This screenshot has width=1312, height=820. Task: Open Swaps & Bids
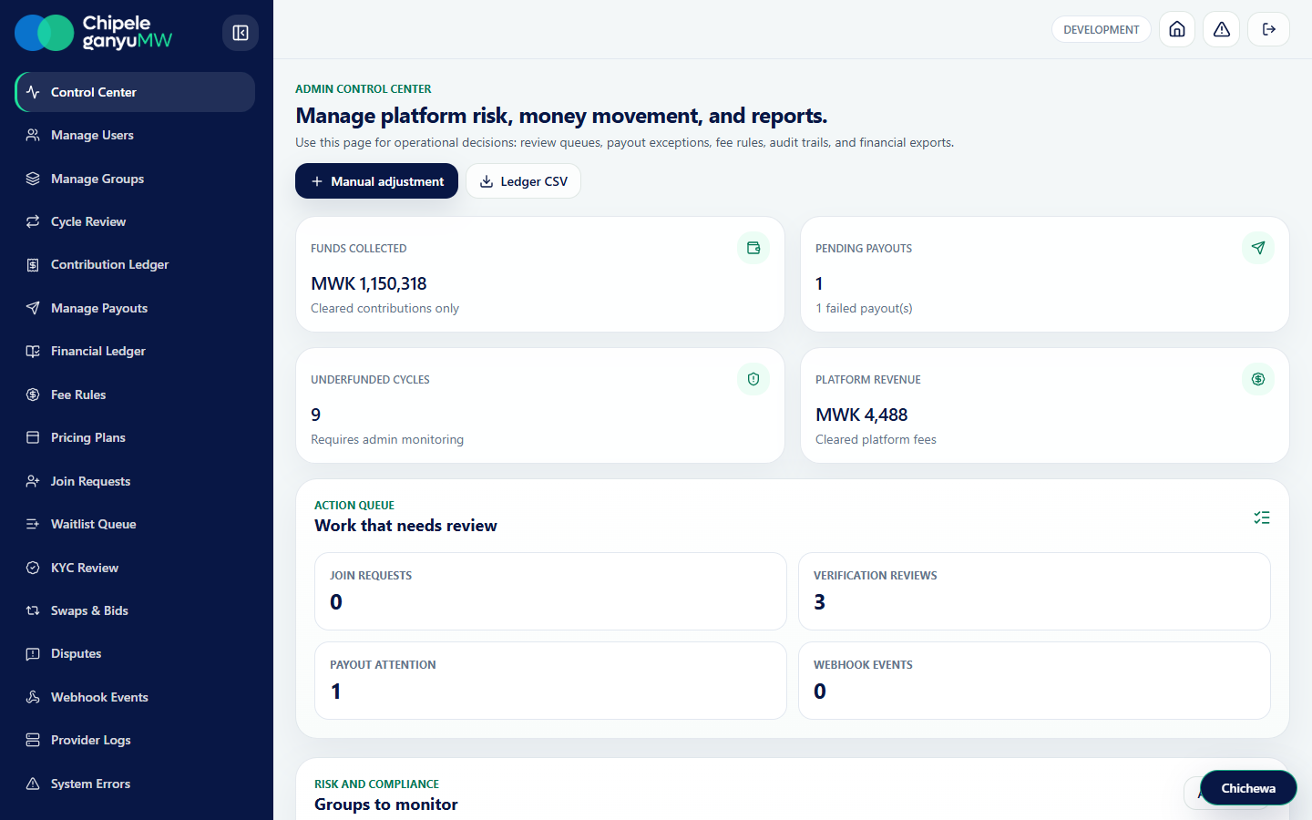[135, 610]
